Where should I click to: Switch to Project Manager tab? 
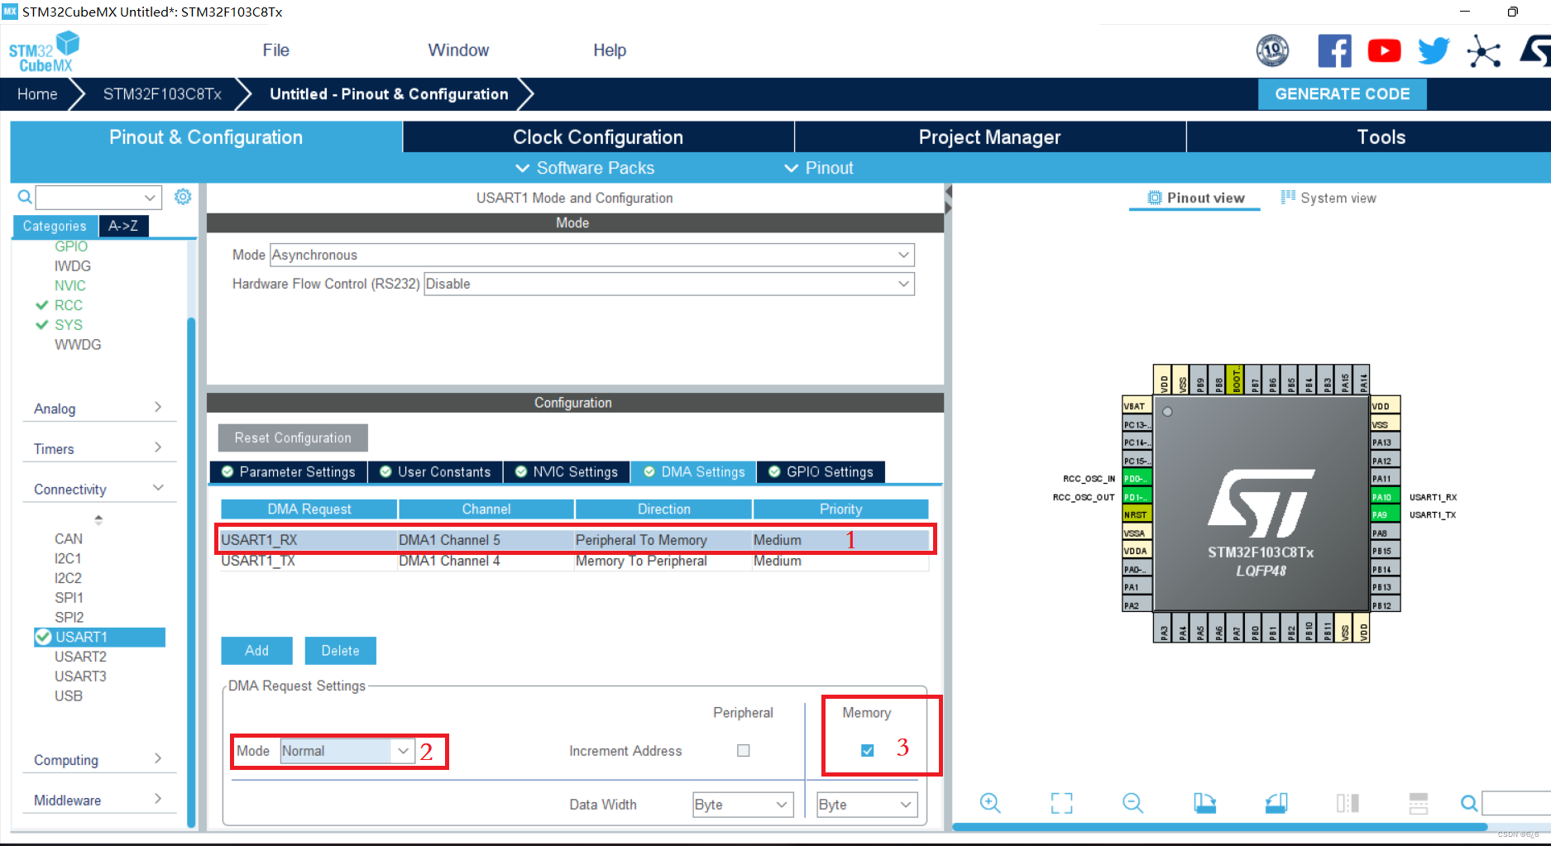click(x=990, y=137)
